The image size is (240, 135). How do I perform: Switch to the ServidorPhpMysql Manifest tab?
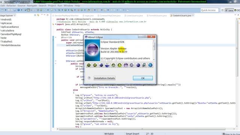coord(65,15)
